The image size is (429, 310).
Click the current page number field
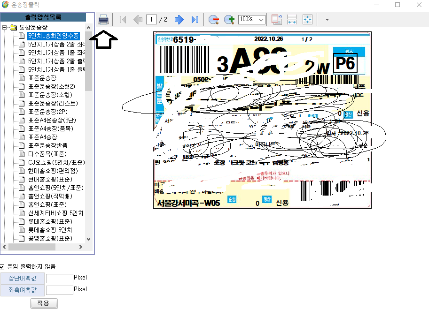pyautogui.click(x=151, y=19)
